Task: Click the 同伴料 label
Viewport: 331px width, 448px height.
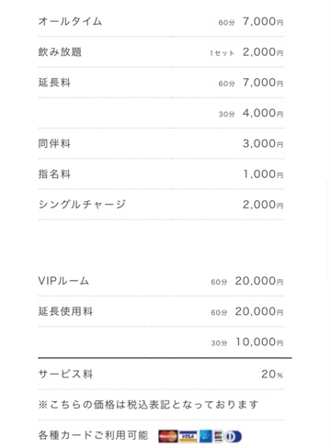Action: coord(54,143)
